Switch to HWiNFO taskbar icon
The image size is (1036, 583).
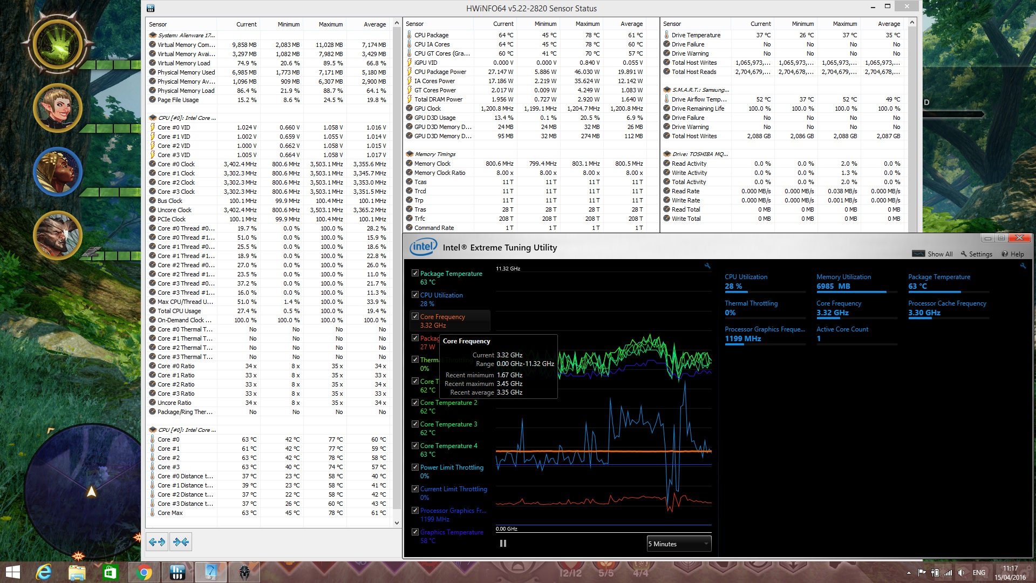[x=177, y=572]
